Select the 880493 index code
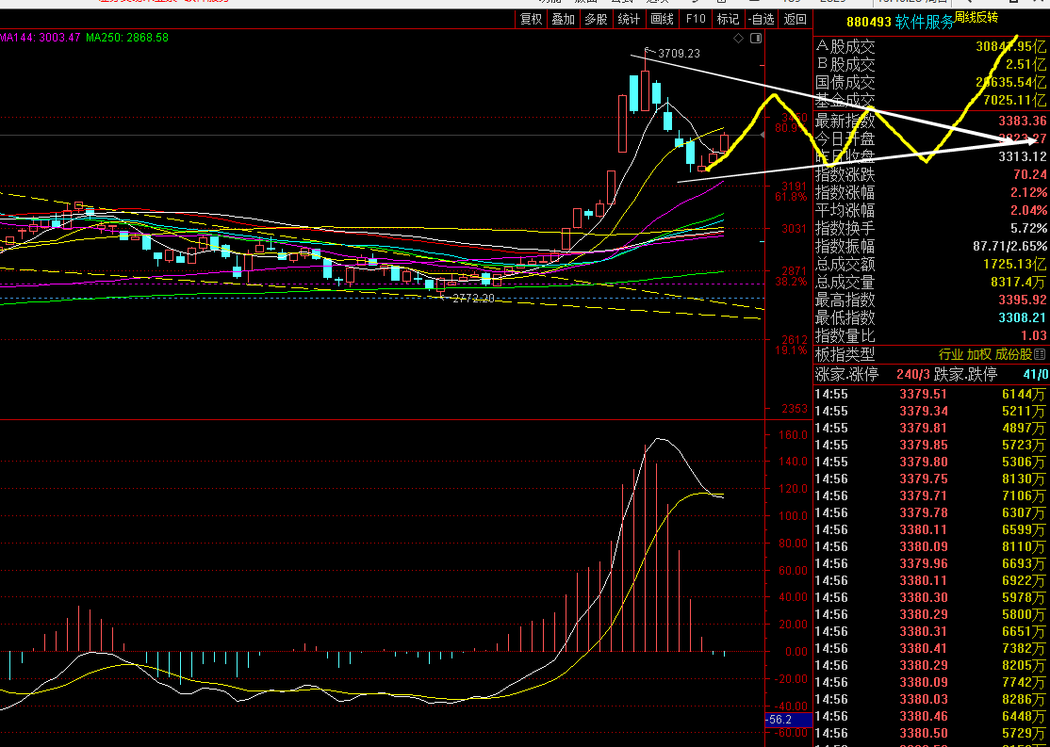Screen dimensions: 1050x747 [x=868, y=22]
